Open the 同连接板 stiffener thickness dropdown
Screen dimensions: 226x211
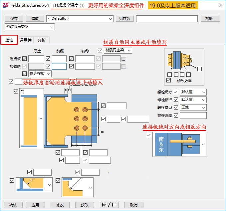40,73
